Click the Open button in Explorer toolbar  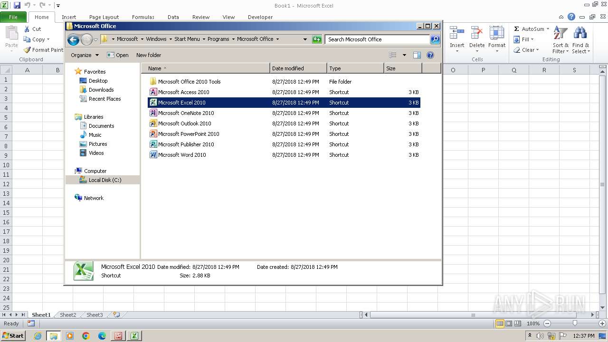118,55
